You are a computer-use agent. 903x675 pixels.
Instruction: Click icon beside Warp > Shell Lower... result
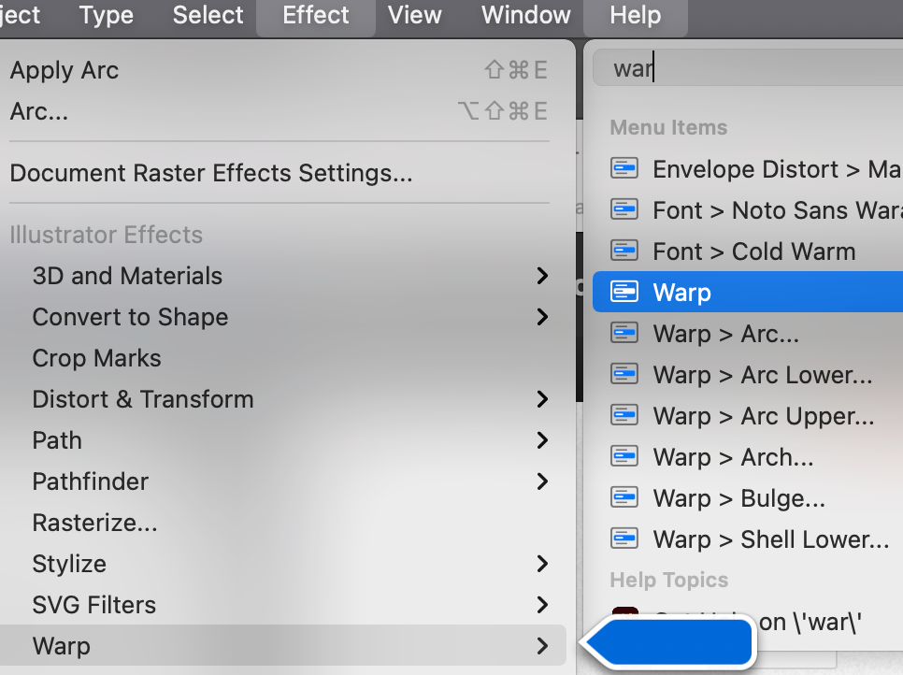click(623, 539)
